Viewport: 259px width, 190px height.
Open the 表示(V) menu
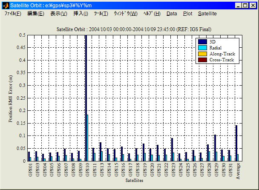[59, 14]
